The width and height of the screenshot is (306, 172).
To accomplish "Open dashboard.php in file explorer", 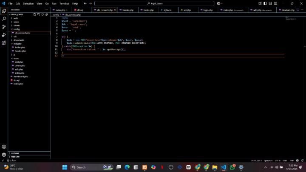I will pos(20,76).
